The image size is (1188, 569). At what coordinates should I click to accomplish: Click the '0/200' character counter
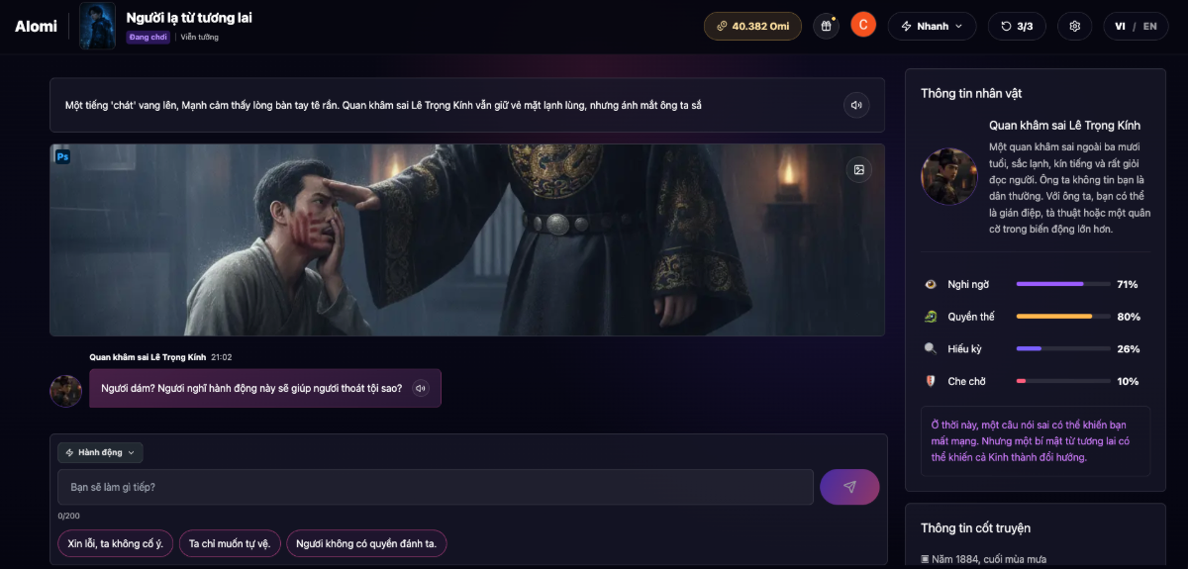click(68, 516)
